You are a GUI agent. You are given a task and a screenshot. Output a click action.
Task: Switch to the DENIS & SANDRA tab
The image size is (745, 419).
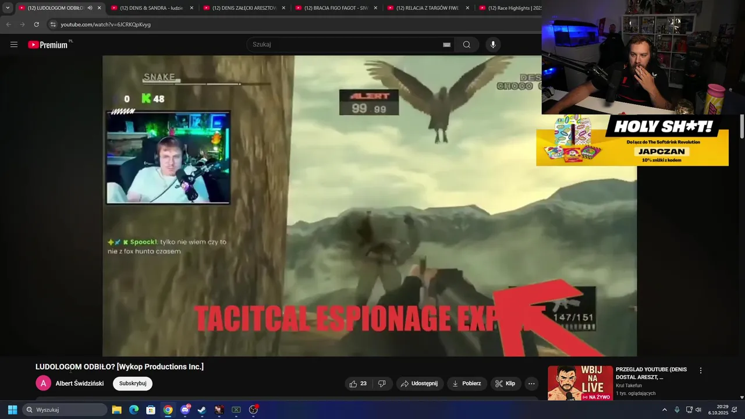coord(151,8)
